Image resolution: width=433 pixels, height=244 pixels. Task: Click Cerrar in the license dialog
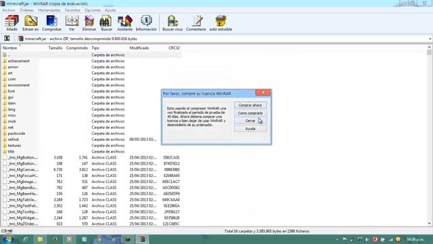[x=250, y=121]
